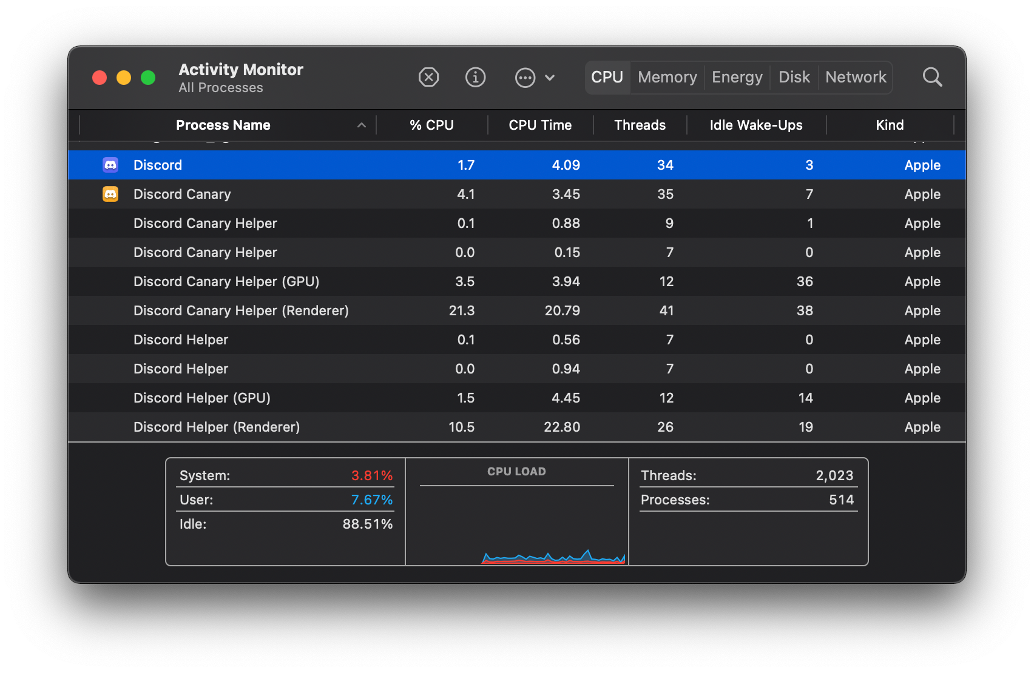Switch to the CPU tab
The image size is (1034, 673).
(607, 77)
